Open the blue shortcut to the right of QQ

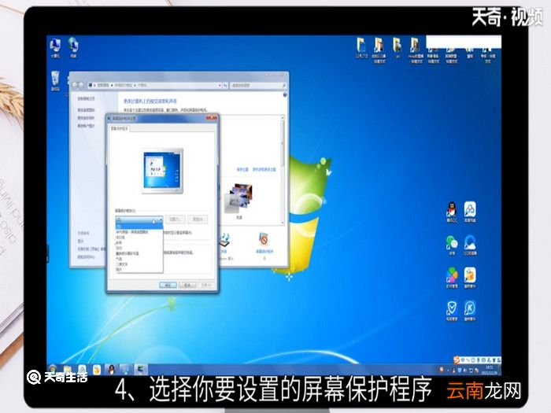(x=470, y=212)
